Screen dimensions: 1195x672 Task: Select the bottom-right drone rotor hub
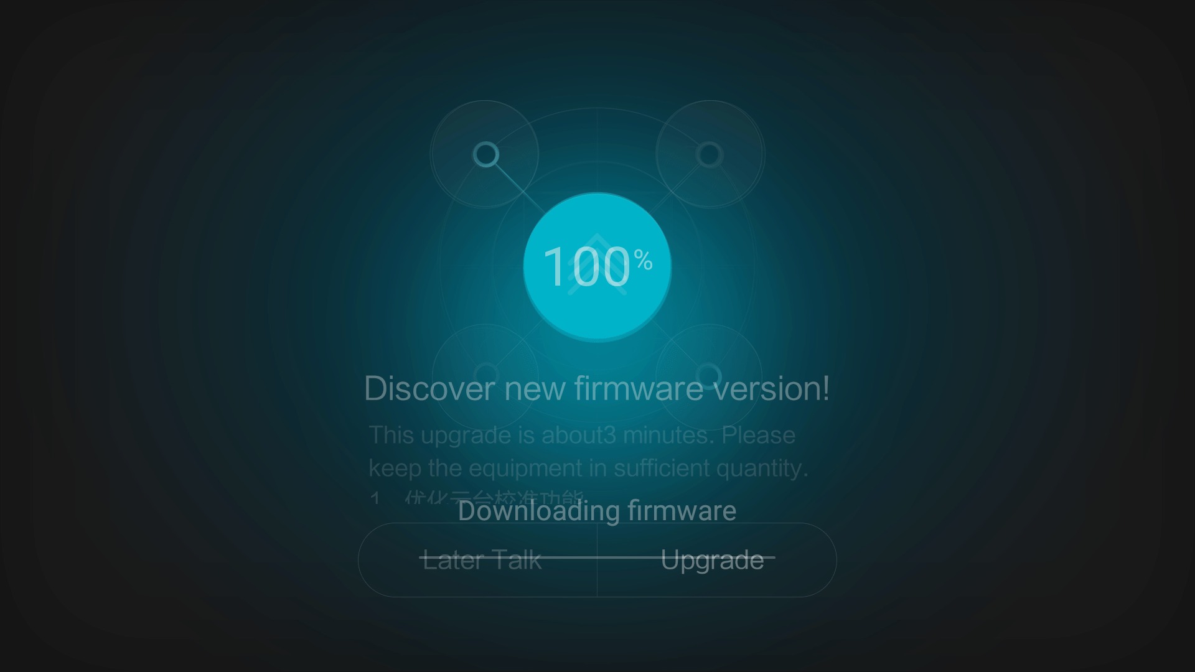coord(708,376)
